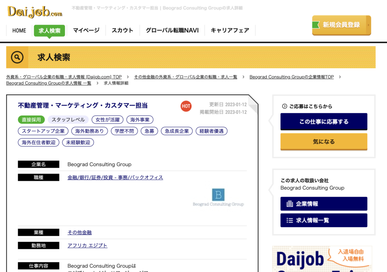Select the 海外在住者歓迎 tag

pos(39,142)
